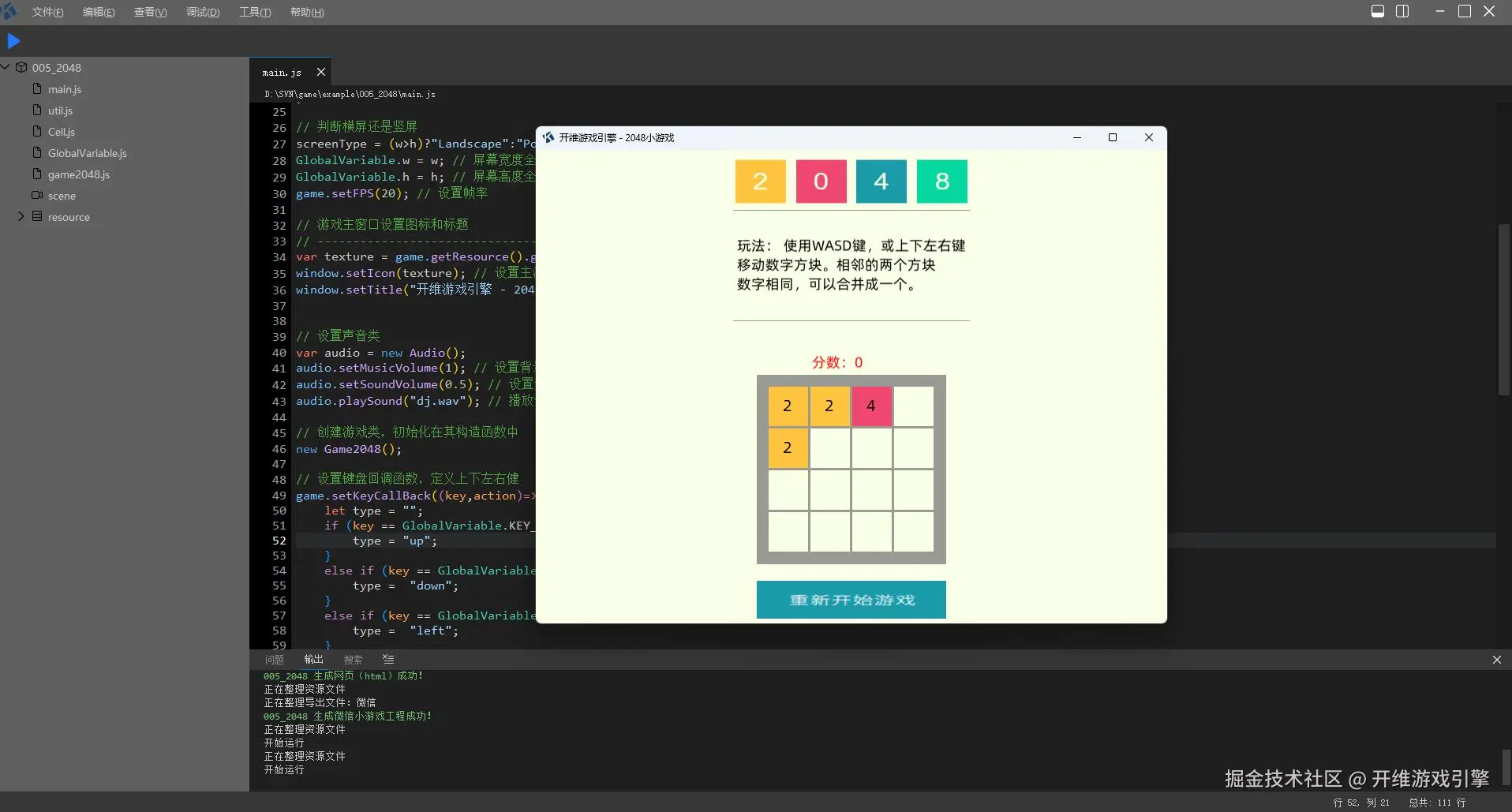Click the resource folder icon

(37, 216)
